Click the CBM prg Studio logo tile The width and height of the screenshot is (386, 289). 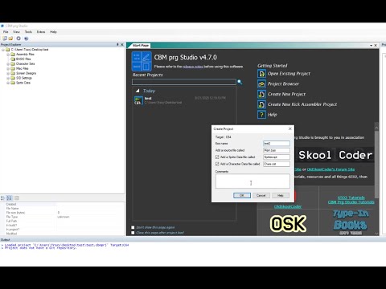(142, 61)
